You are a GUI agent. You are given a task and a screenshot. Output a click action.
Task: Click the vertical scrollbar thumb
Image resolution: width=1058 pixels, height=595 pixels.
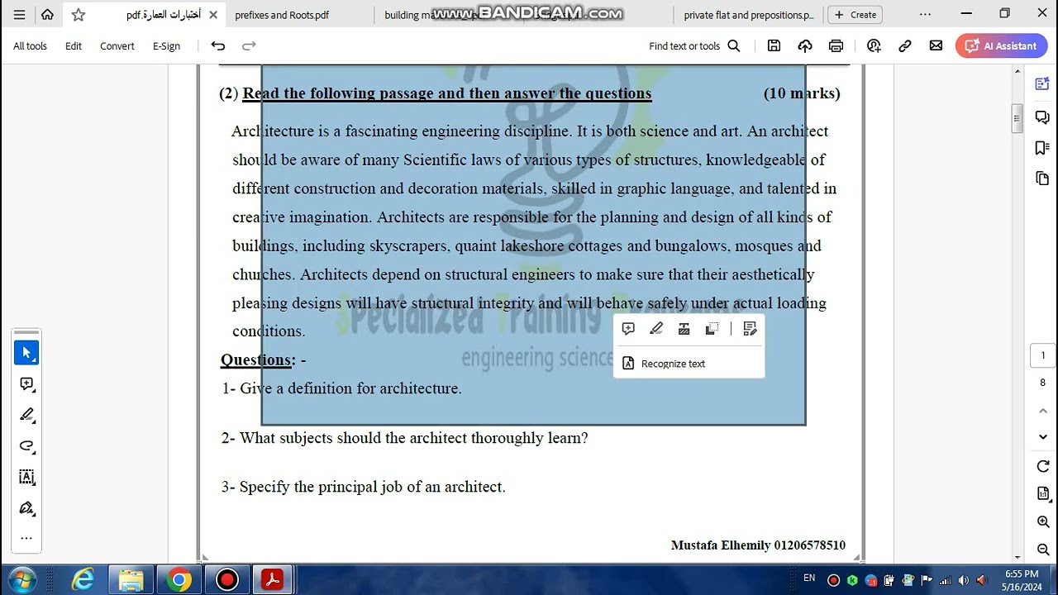point(1017,118)
